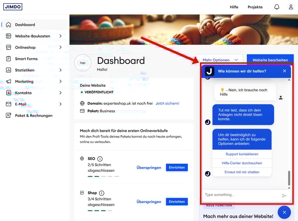
Task: Click the JIMDO logo
Action: click(x=13, y=7)
